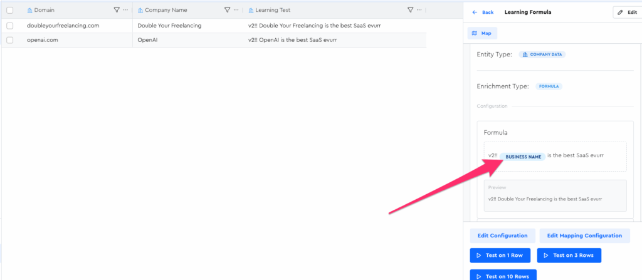Click the filter icon in Company Name column

pyautogui.click(x=227, y=10)
